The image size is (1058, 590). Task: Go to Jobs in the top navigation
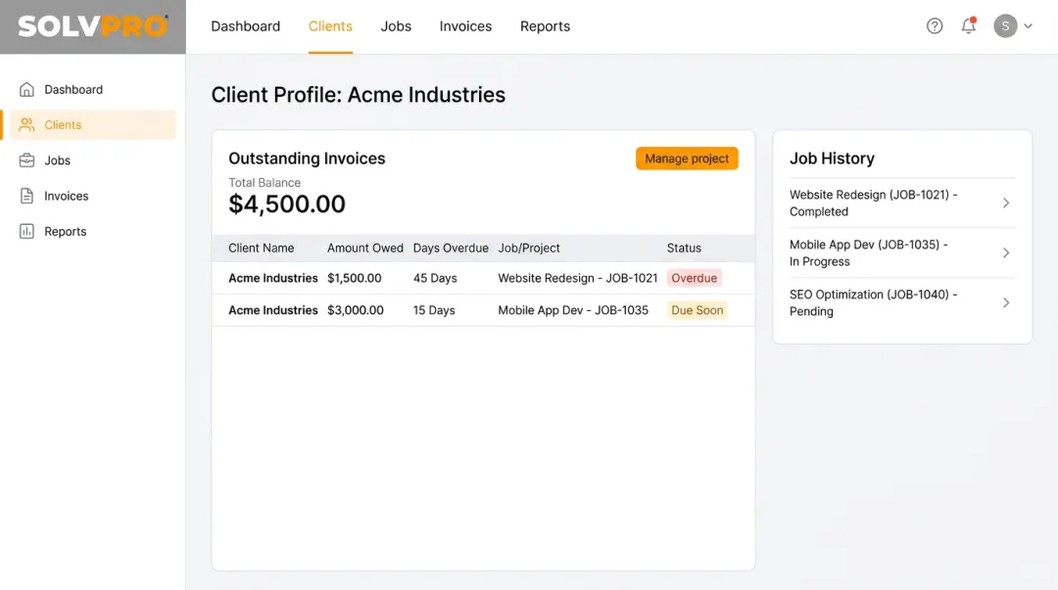click(x=396, y=26)
